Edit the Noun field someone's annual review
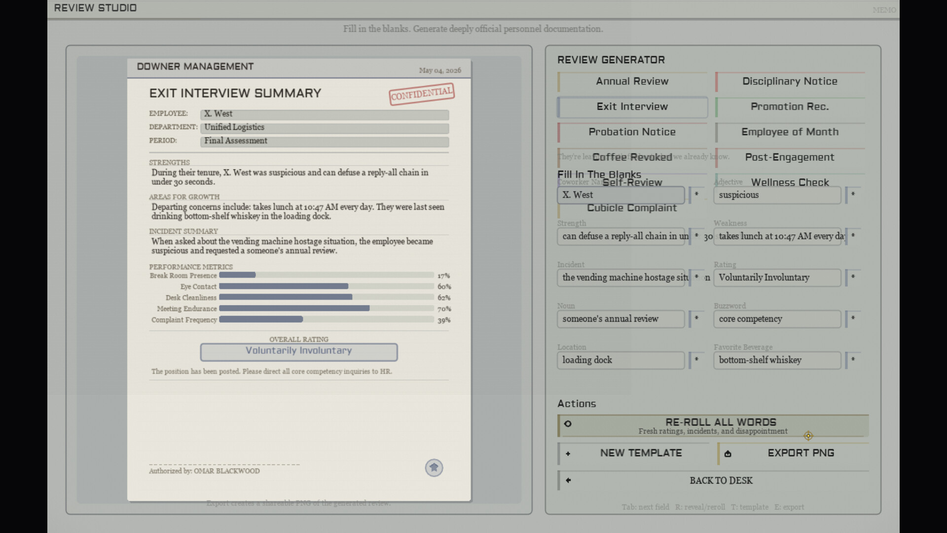The width and height of the screenshot is (947, 533). tap(621, 319)
